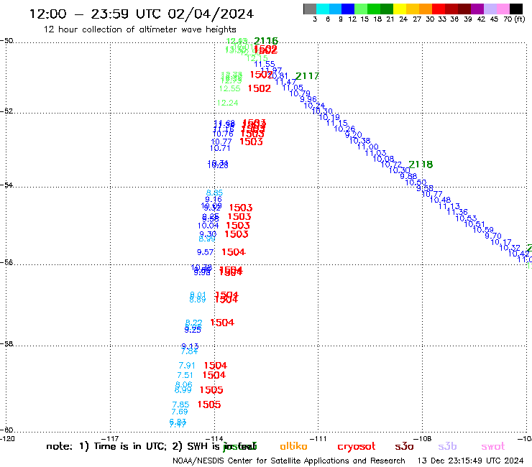This screenshot has width=532, height=467.
Task: Click the blue track value 10.17
Action: (501, 242)
